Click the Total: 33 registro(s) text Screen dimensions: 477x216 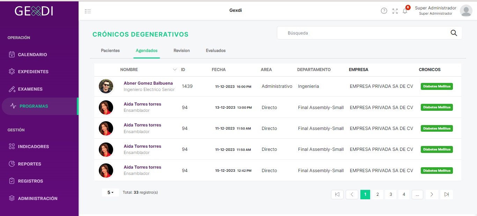pyautogui.click(x=140, y=192)
